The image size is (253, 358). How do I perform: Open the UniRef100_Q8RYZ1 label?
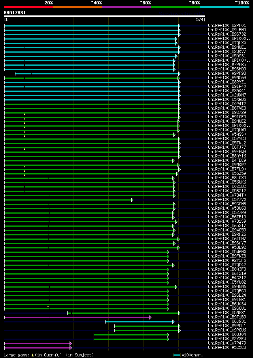[227, 82]
